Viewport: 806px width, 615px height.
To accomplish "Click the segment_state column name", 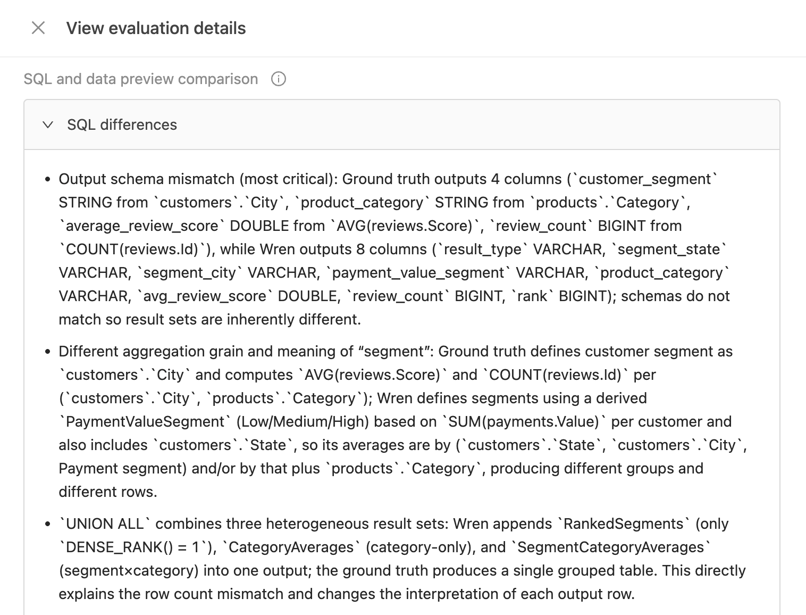I will pos(668,249).
